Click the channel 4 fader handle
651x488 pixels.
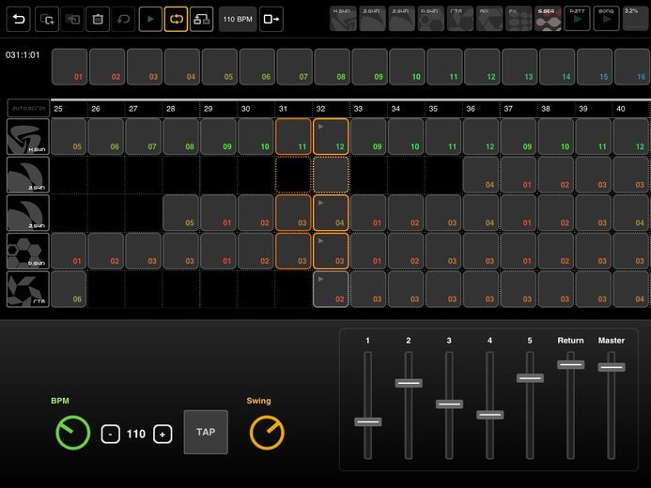point(490,415)
